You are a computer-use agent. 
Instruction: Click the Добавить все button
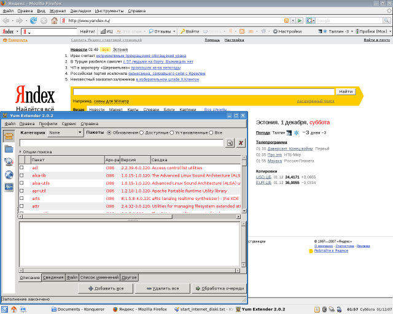click(106, 288)
